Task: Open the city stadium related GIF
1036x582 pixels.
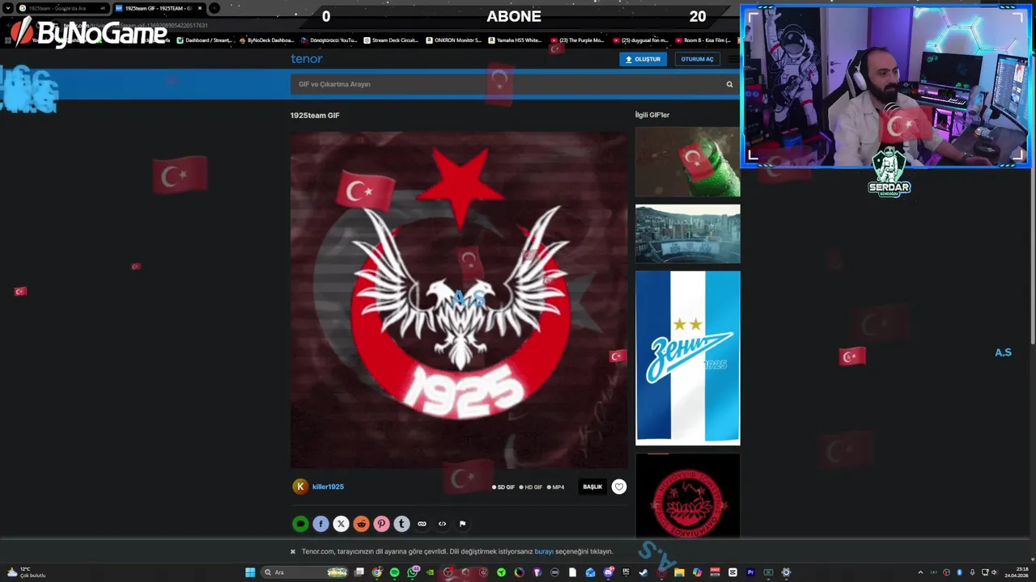Action: point(687,234)
